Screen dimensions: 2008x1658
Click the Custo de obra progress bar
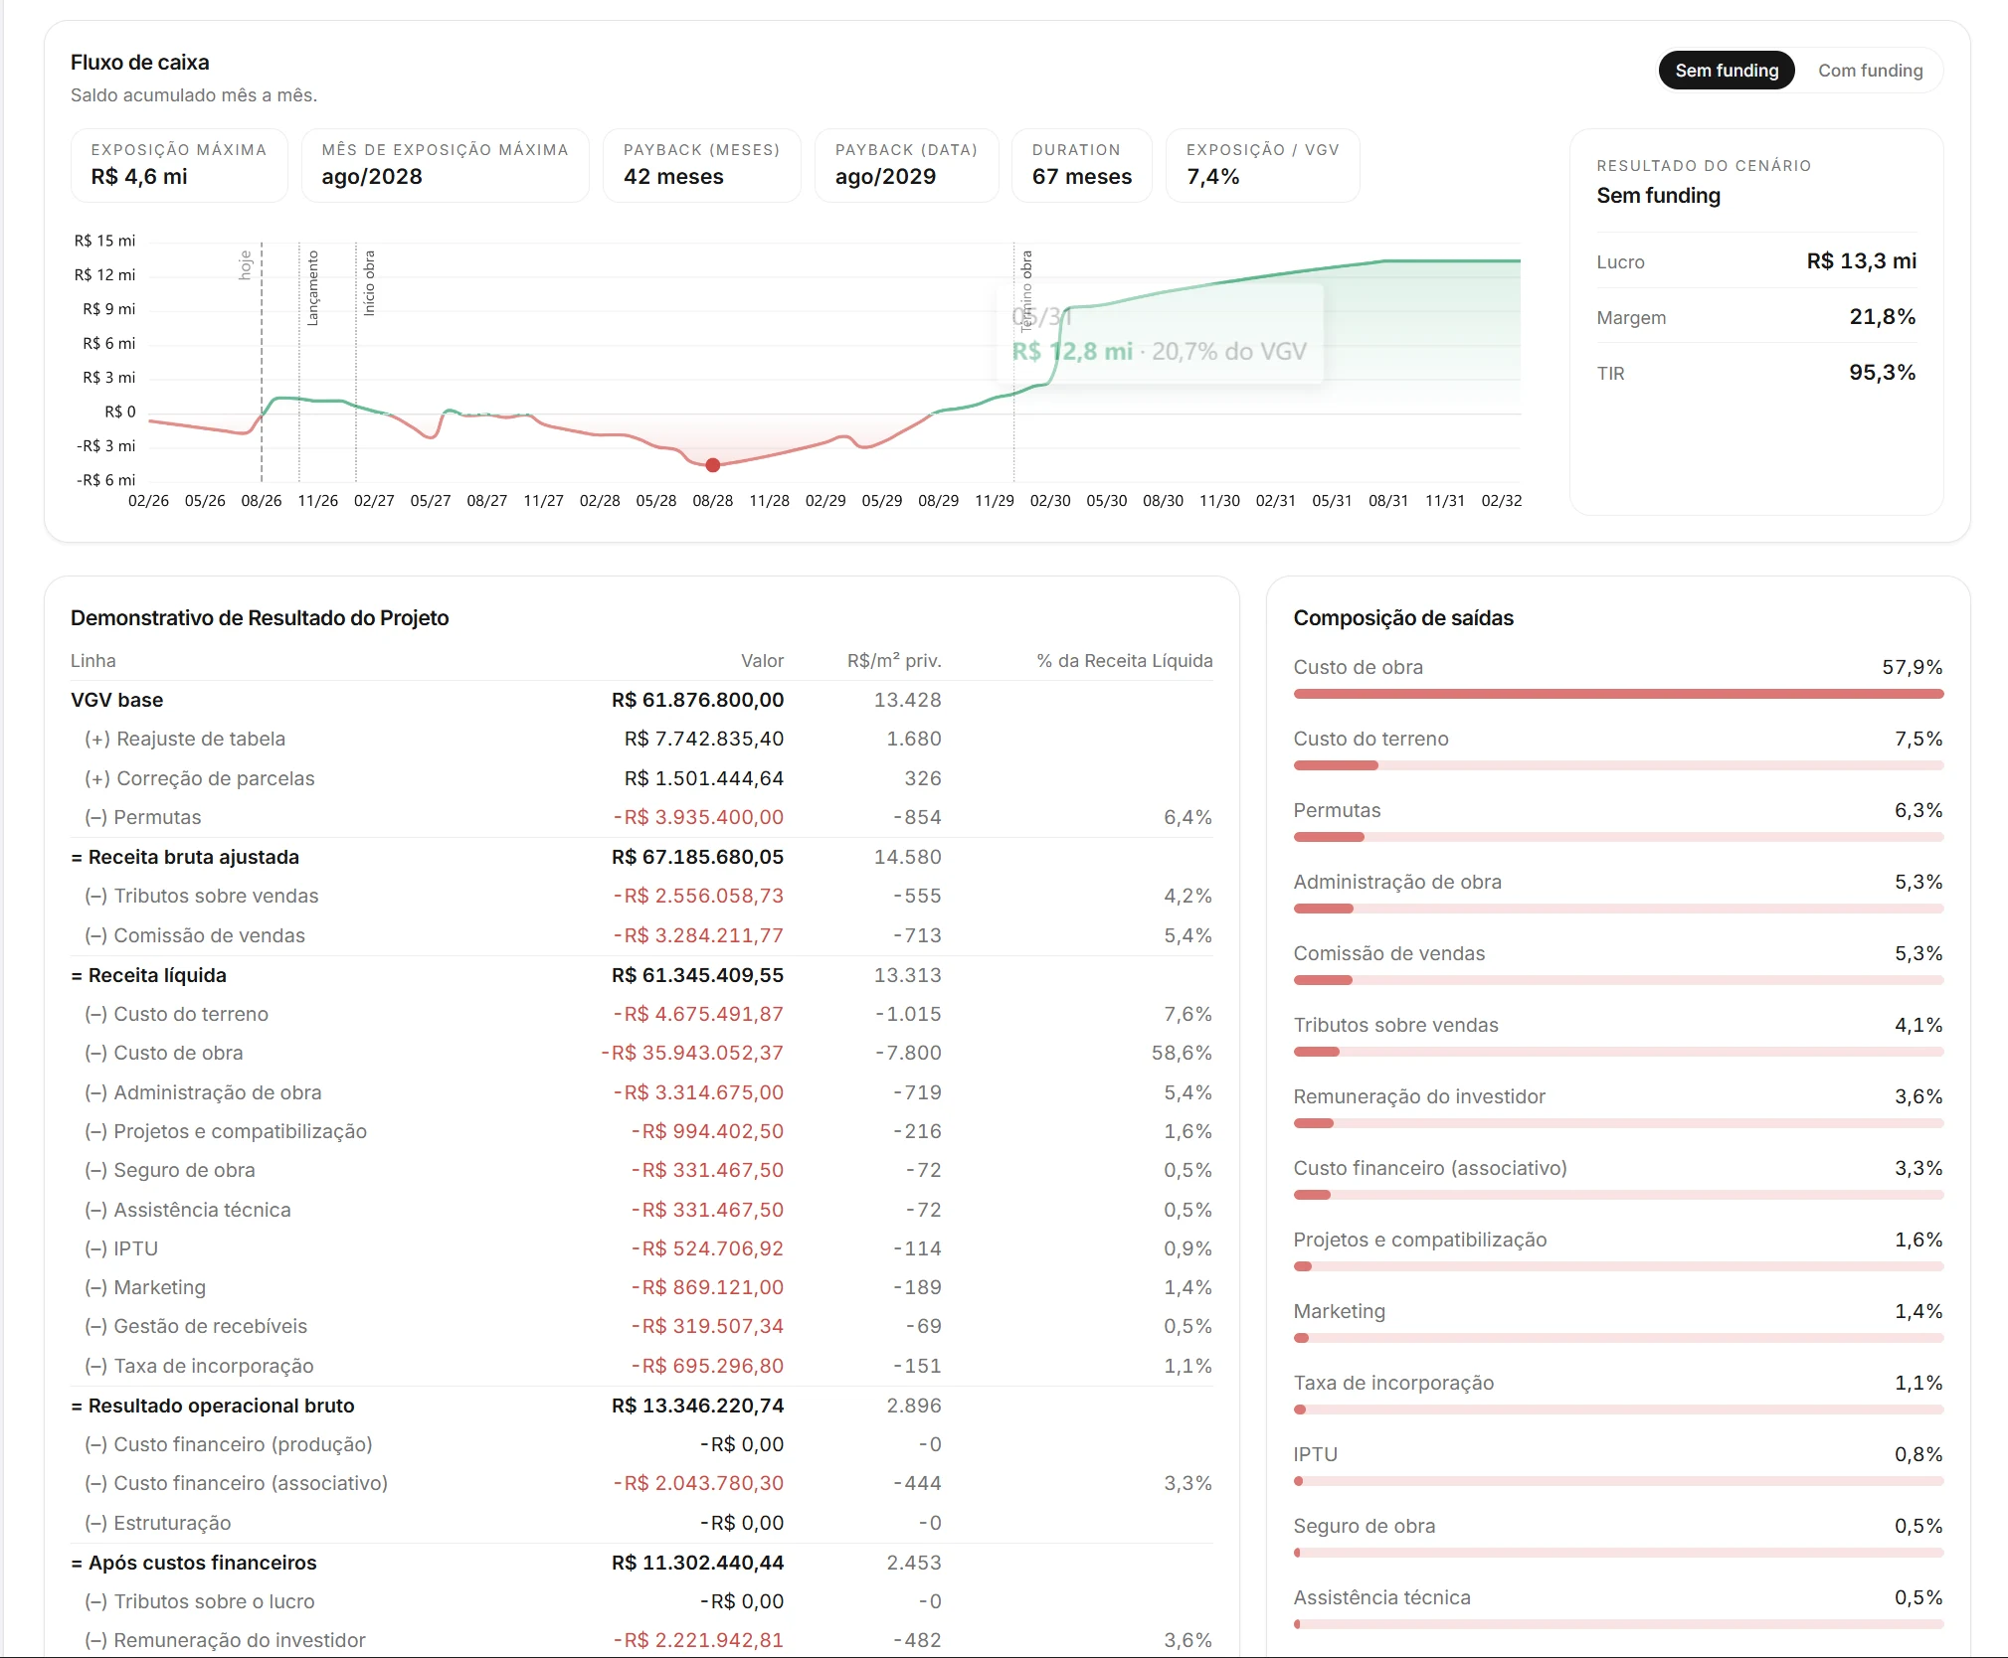[x=1618, y=694]
